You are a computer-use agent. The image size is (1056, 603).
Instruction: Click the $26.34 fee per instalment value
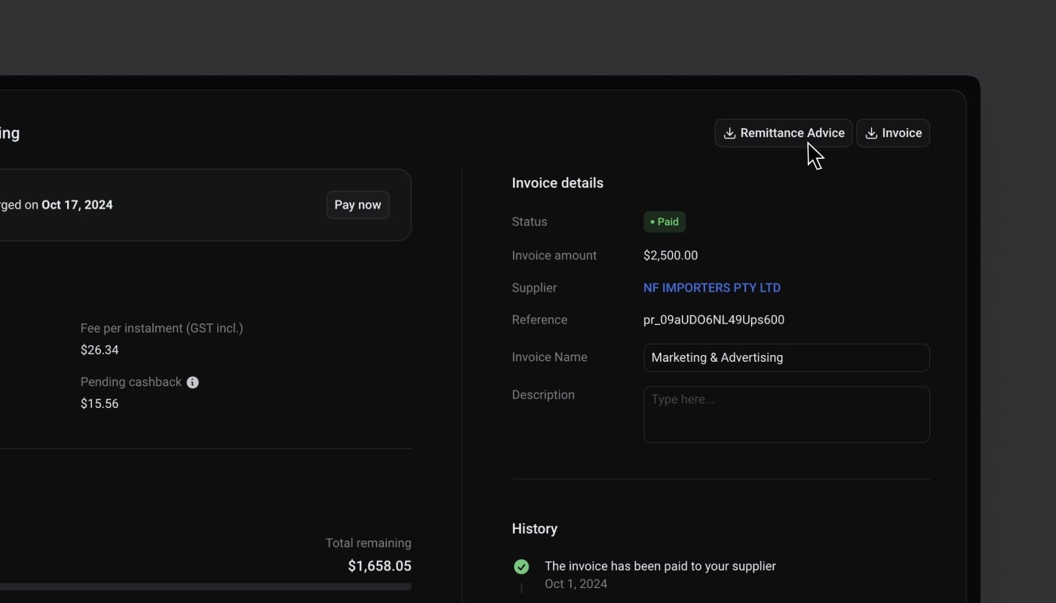coord(100,350)
